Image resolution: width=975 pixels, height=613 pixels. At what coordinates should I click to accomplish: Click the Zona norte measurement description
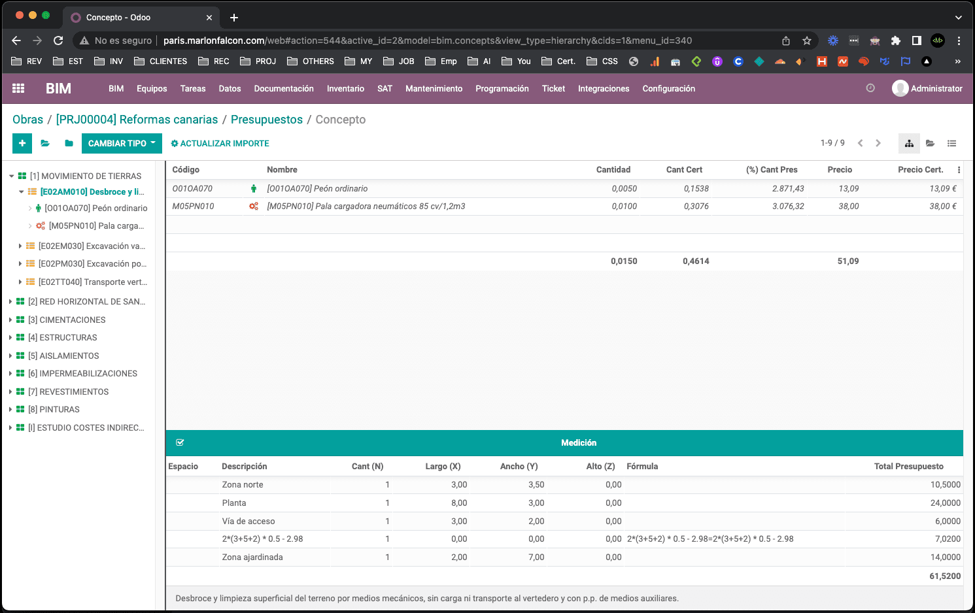pyautogui.click(x=243, y=485)
